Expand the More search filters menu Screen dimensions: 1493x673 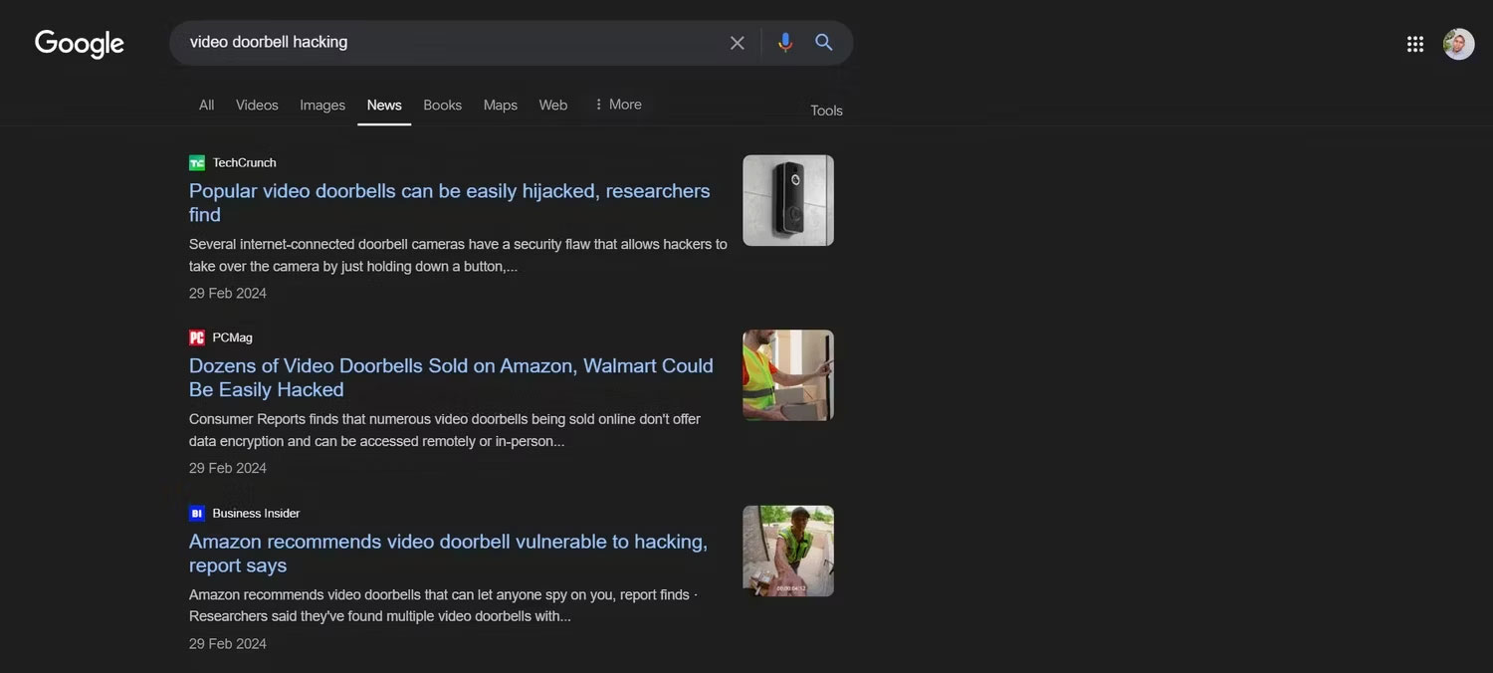point(618,104)
